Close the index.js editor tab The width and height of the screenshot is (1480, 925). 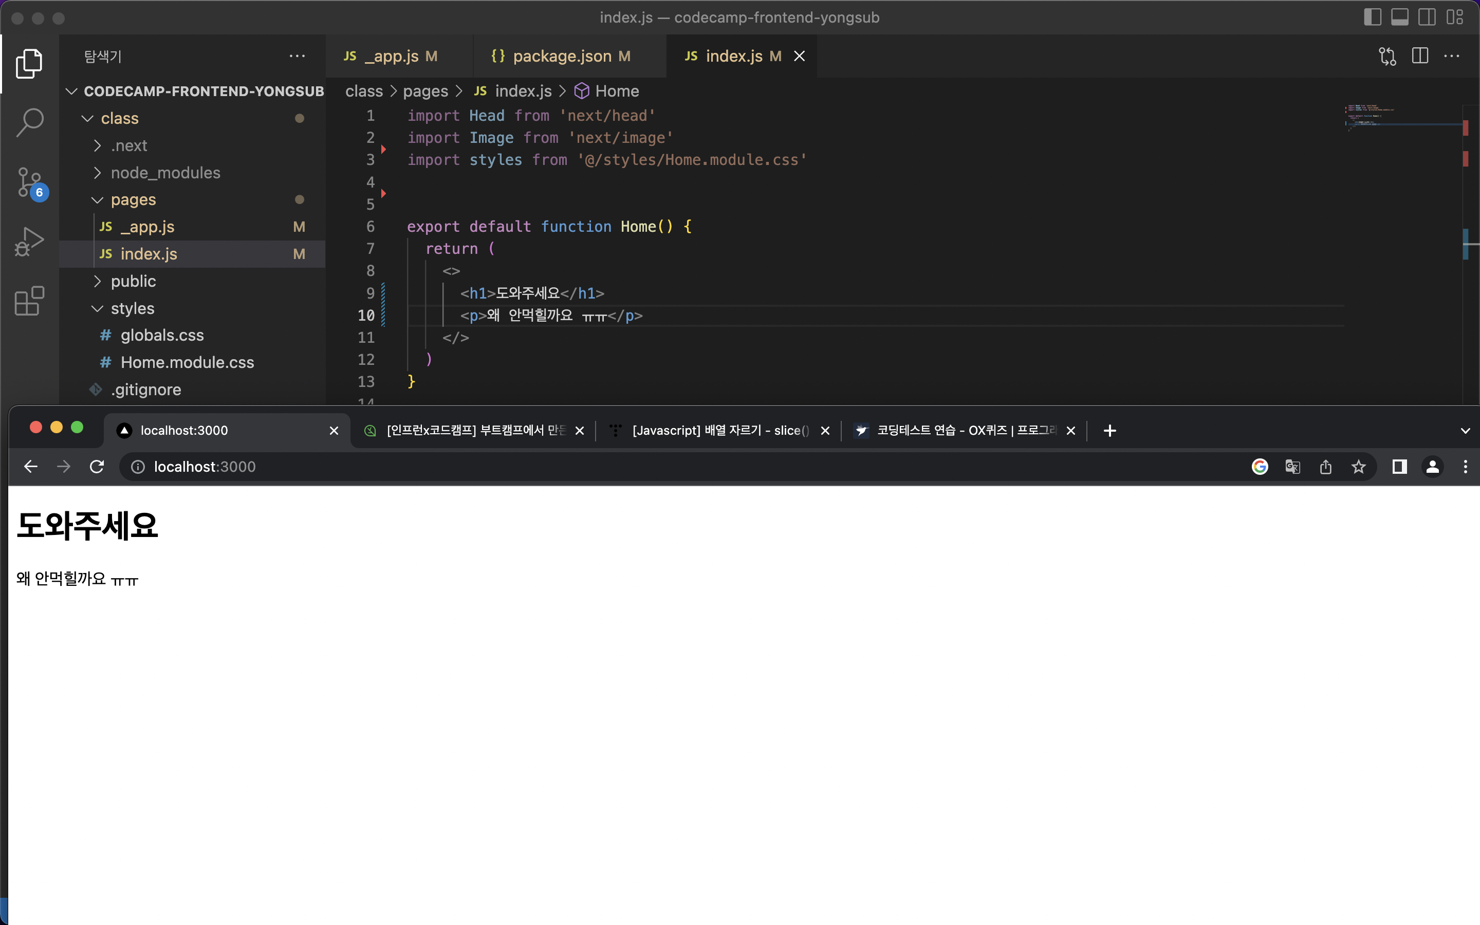coord(799,57)
